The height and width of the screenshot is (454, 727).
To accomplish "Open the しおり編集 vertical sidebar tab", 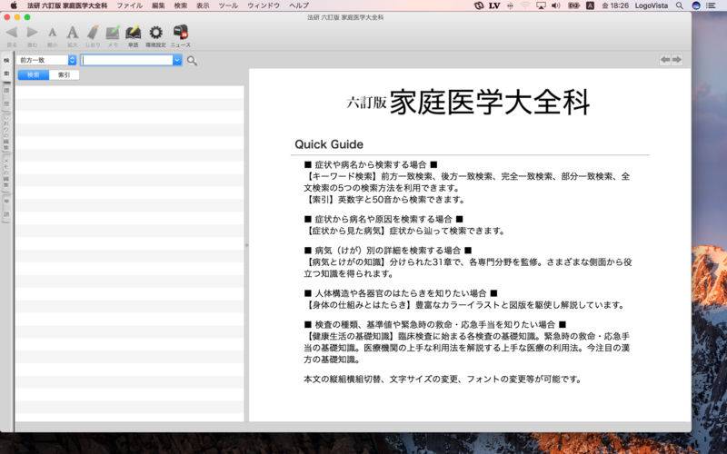I will click(x=6, y=133).
